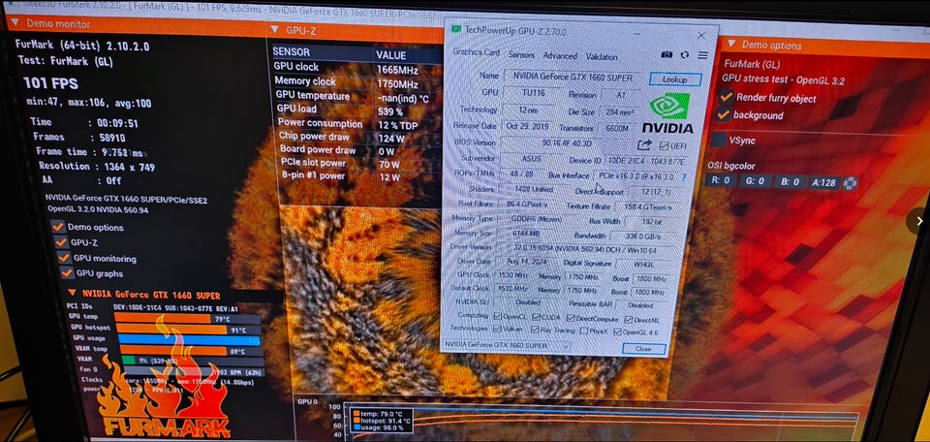
Task: Toggle the GPU monitoring checkbox
Action: (64, 258)
